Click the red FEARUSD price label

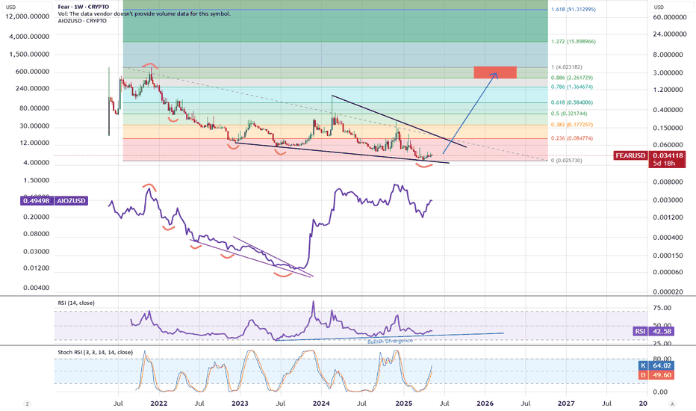pyautogui.click(x=630, y=155)
